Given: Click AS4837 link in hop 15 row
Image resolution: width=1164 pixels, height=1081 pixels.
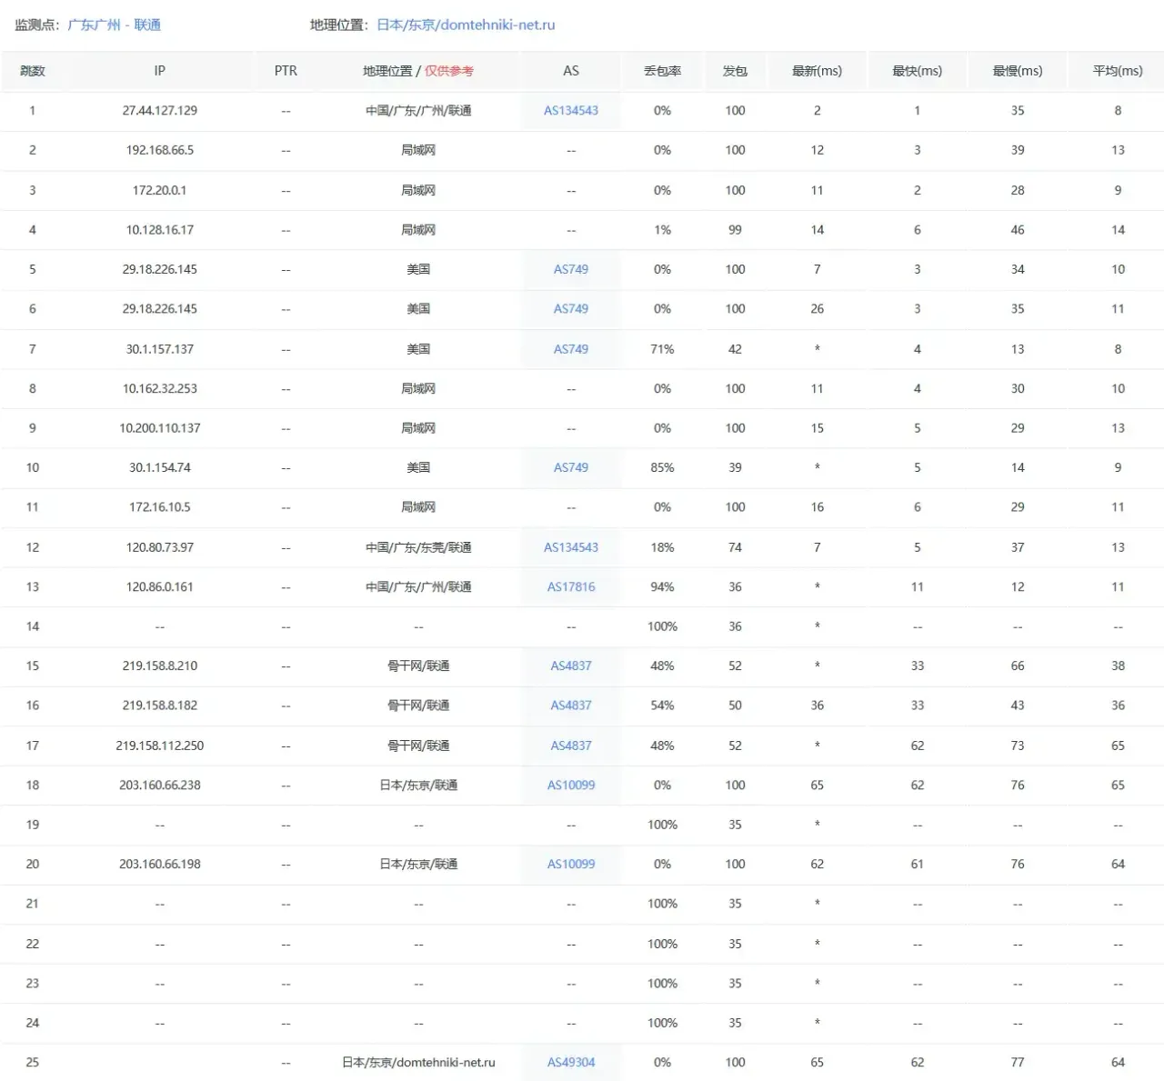Looking at the screenshot, I should (571, 666).
